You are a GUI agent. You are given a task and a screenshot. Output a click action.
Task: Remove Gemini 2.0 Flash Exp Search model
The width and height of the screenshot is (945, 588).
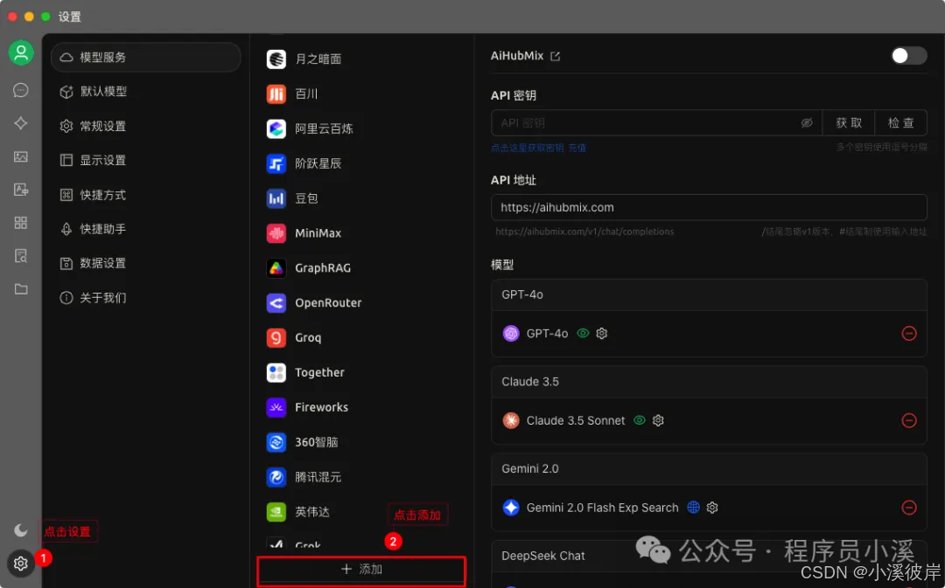point(909,508)
